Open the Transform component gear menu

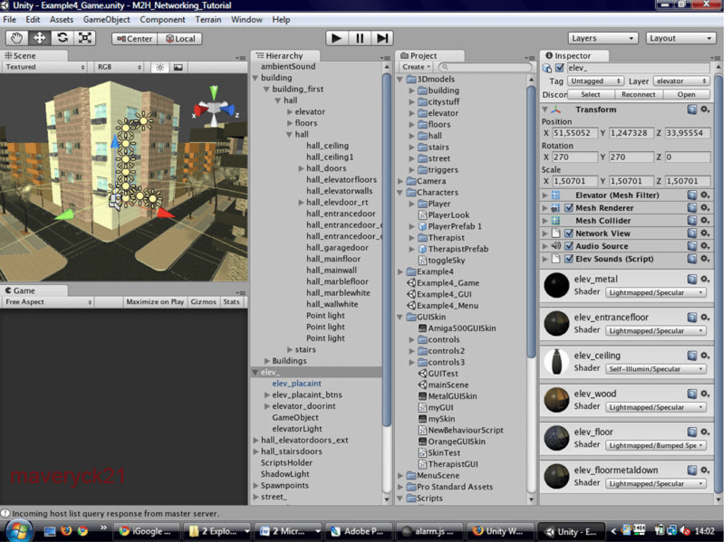[x=705, y=109]
